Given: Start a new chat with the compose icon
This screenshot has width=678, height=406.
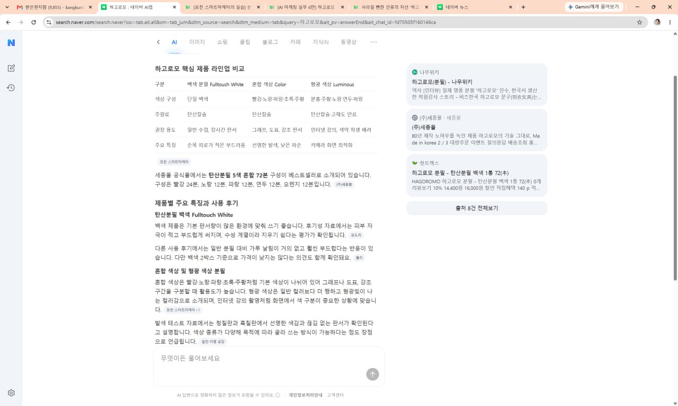Looking at the screenshot, I should tap(11, 68).
